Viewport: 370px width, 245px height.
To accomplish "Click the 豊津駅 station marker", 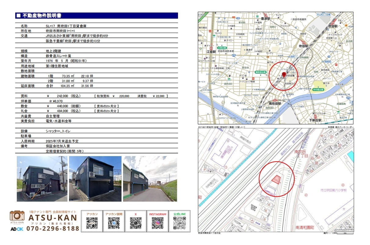I will [x=266, y=15].
